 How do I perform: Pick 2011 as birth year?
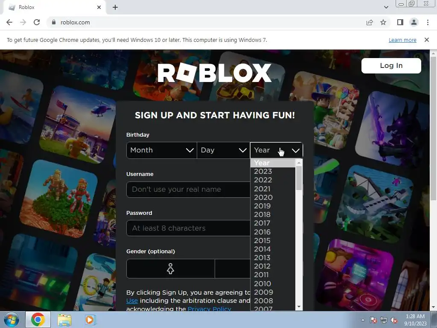pyautogui.click(x=273, y=275)
